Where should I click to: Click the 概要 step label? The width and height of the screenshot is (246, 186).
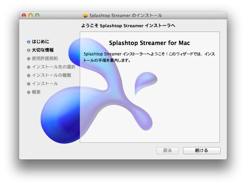tap(36, 92)
